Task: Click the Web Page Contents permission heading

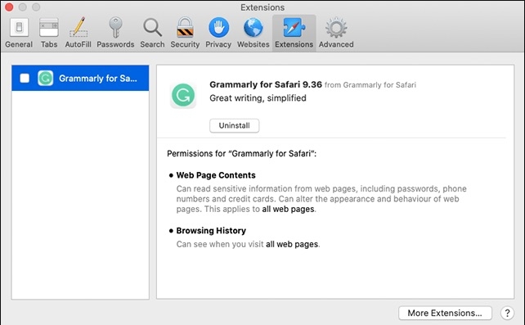Action: tap(216, 175)
